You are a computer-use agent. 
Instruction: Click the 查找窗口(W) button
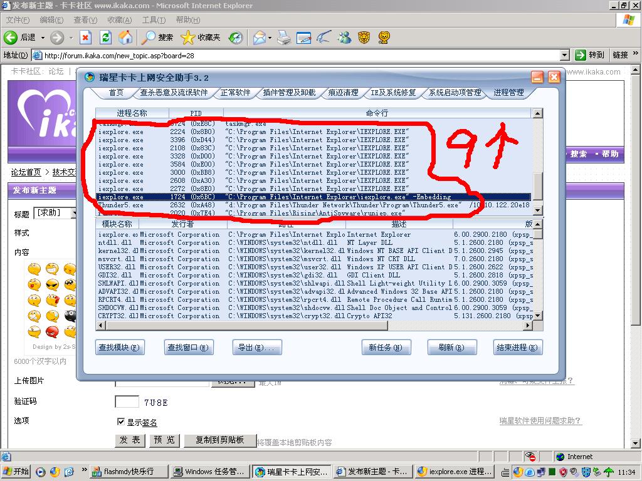point(188,347)
